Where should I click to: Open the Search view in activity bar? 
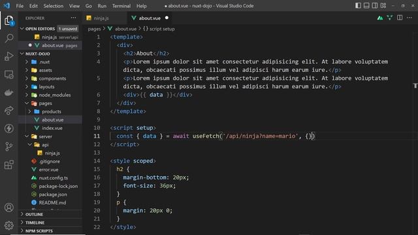coord(9,38)
